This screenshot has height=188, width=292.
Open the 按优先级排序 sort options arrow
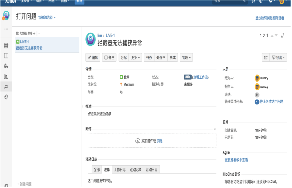click(39, 33)
